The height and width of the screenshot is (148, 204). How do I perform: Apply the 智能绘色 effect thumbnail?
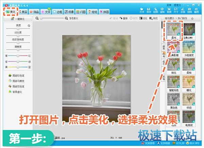[174, 82]
